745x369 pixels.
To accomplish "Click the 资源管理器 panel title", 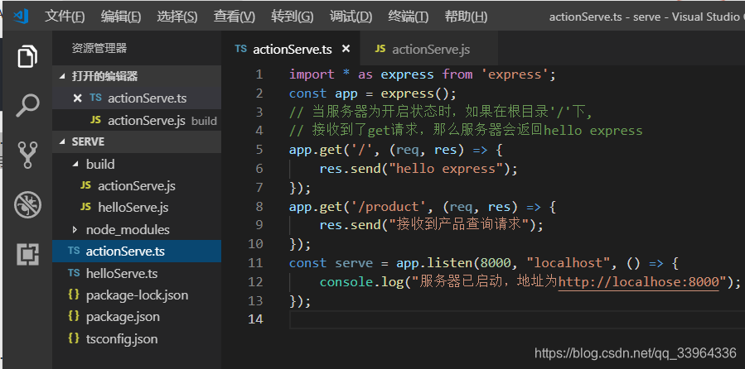I will (99, 48).
